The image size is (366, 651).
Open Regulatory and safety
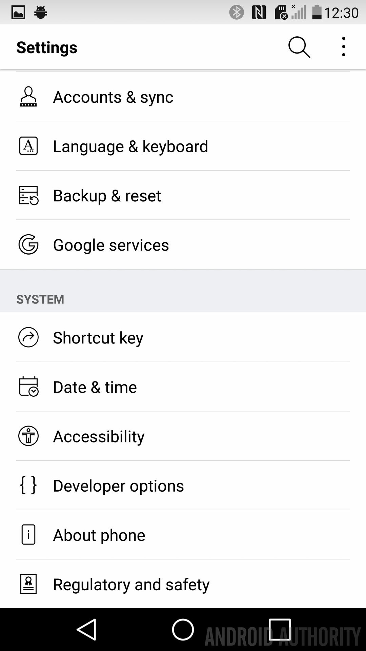[131, 585]
